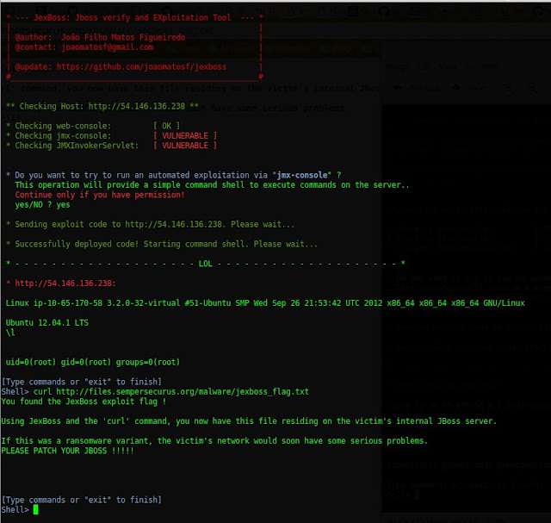Click the VULNERABLE status beside JMXInvokerServlet
The width and height of the screenshot is (551, 523).
click(185, 146)
